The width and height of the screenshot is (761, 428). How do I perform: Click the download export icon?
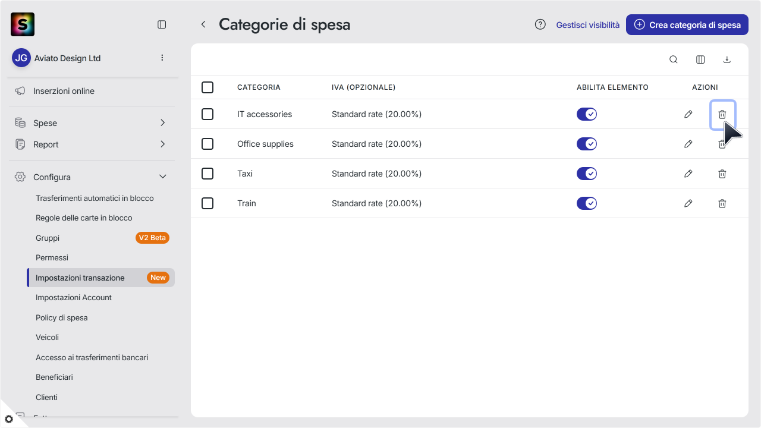coord(727,59)
